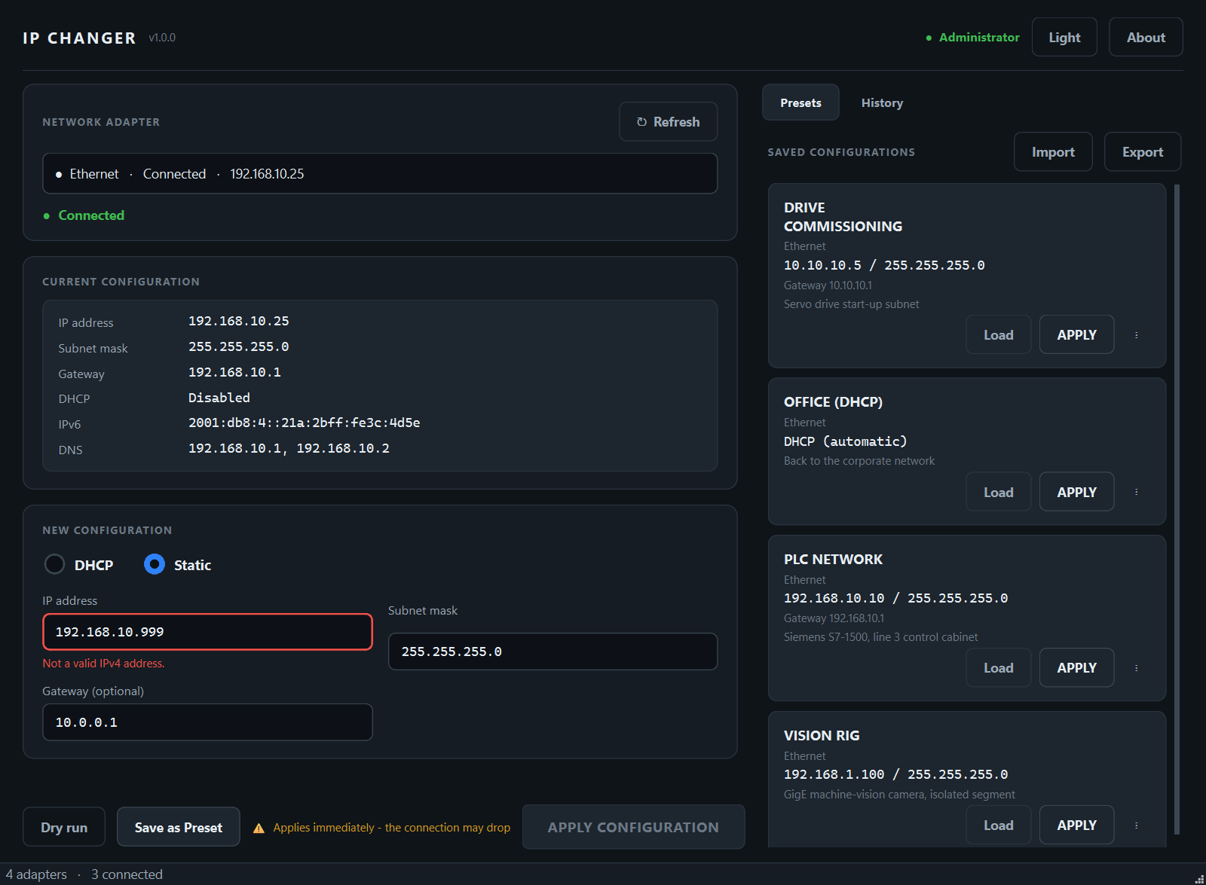Screen dimensions: 1206x885
Task: Click 'Not a valid IPv4 address' error
Action: pos(103,664)
